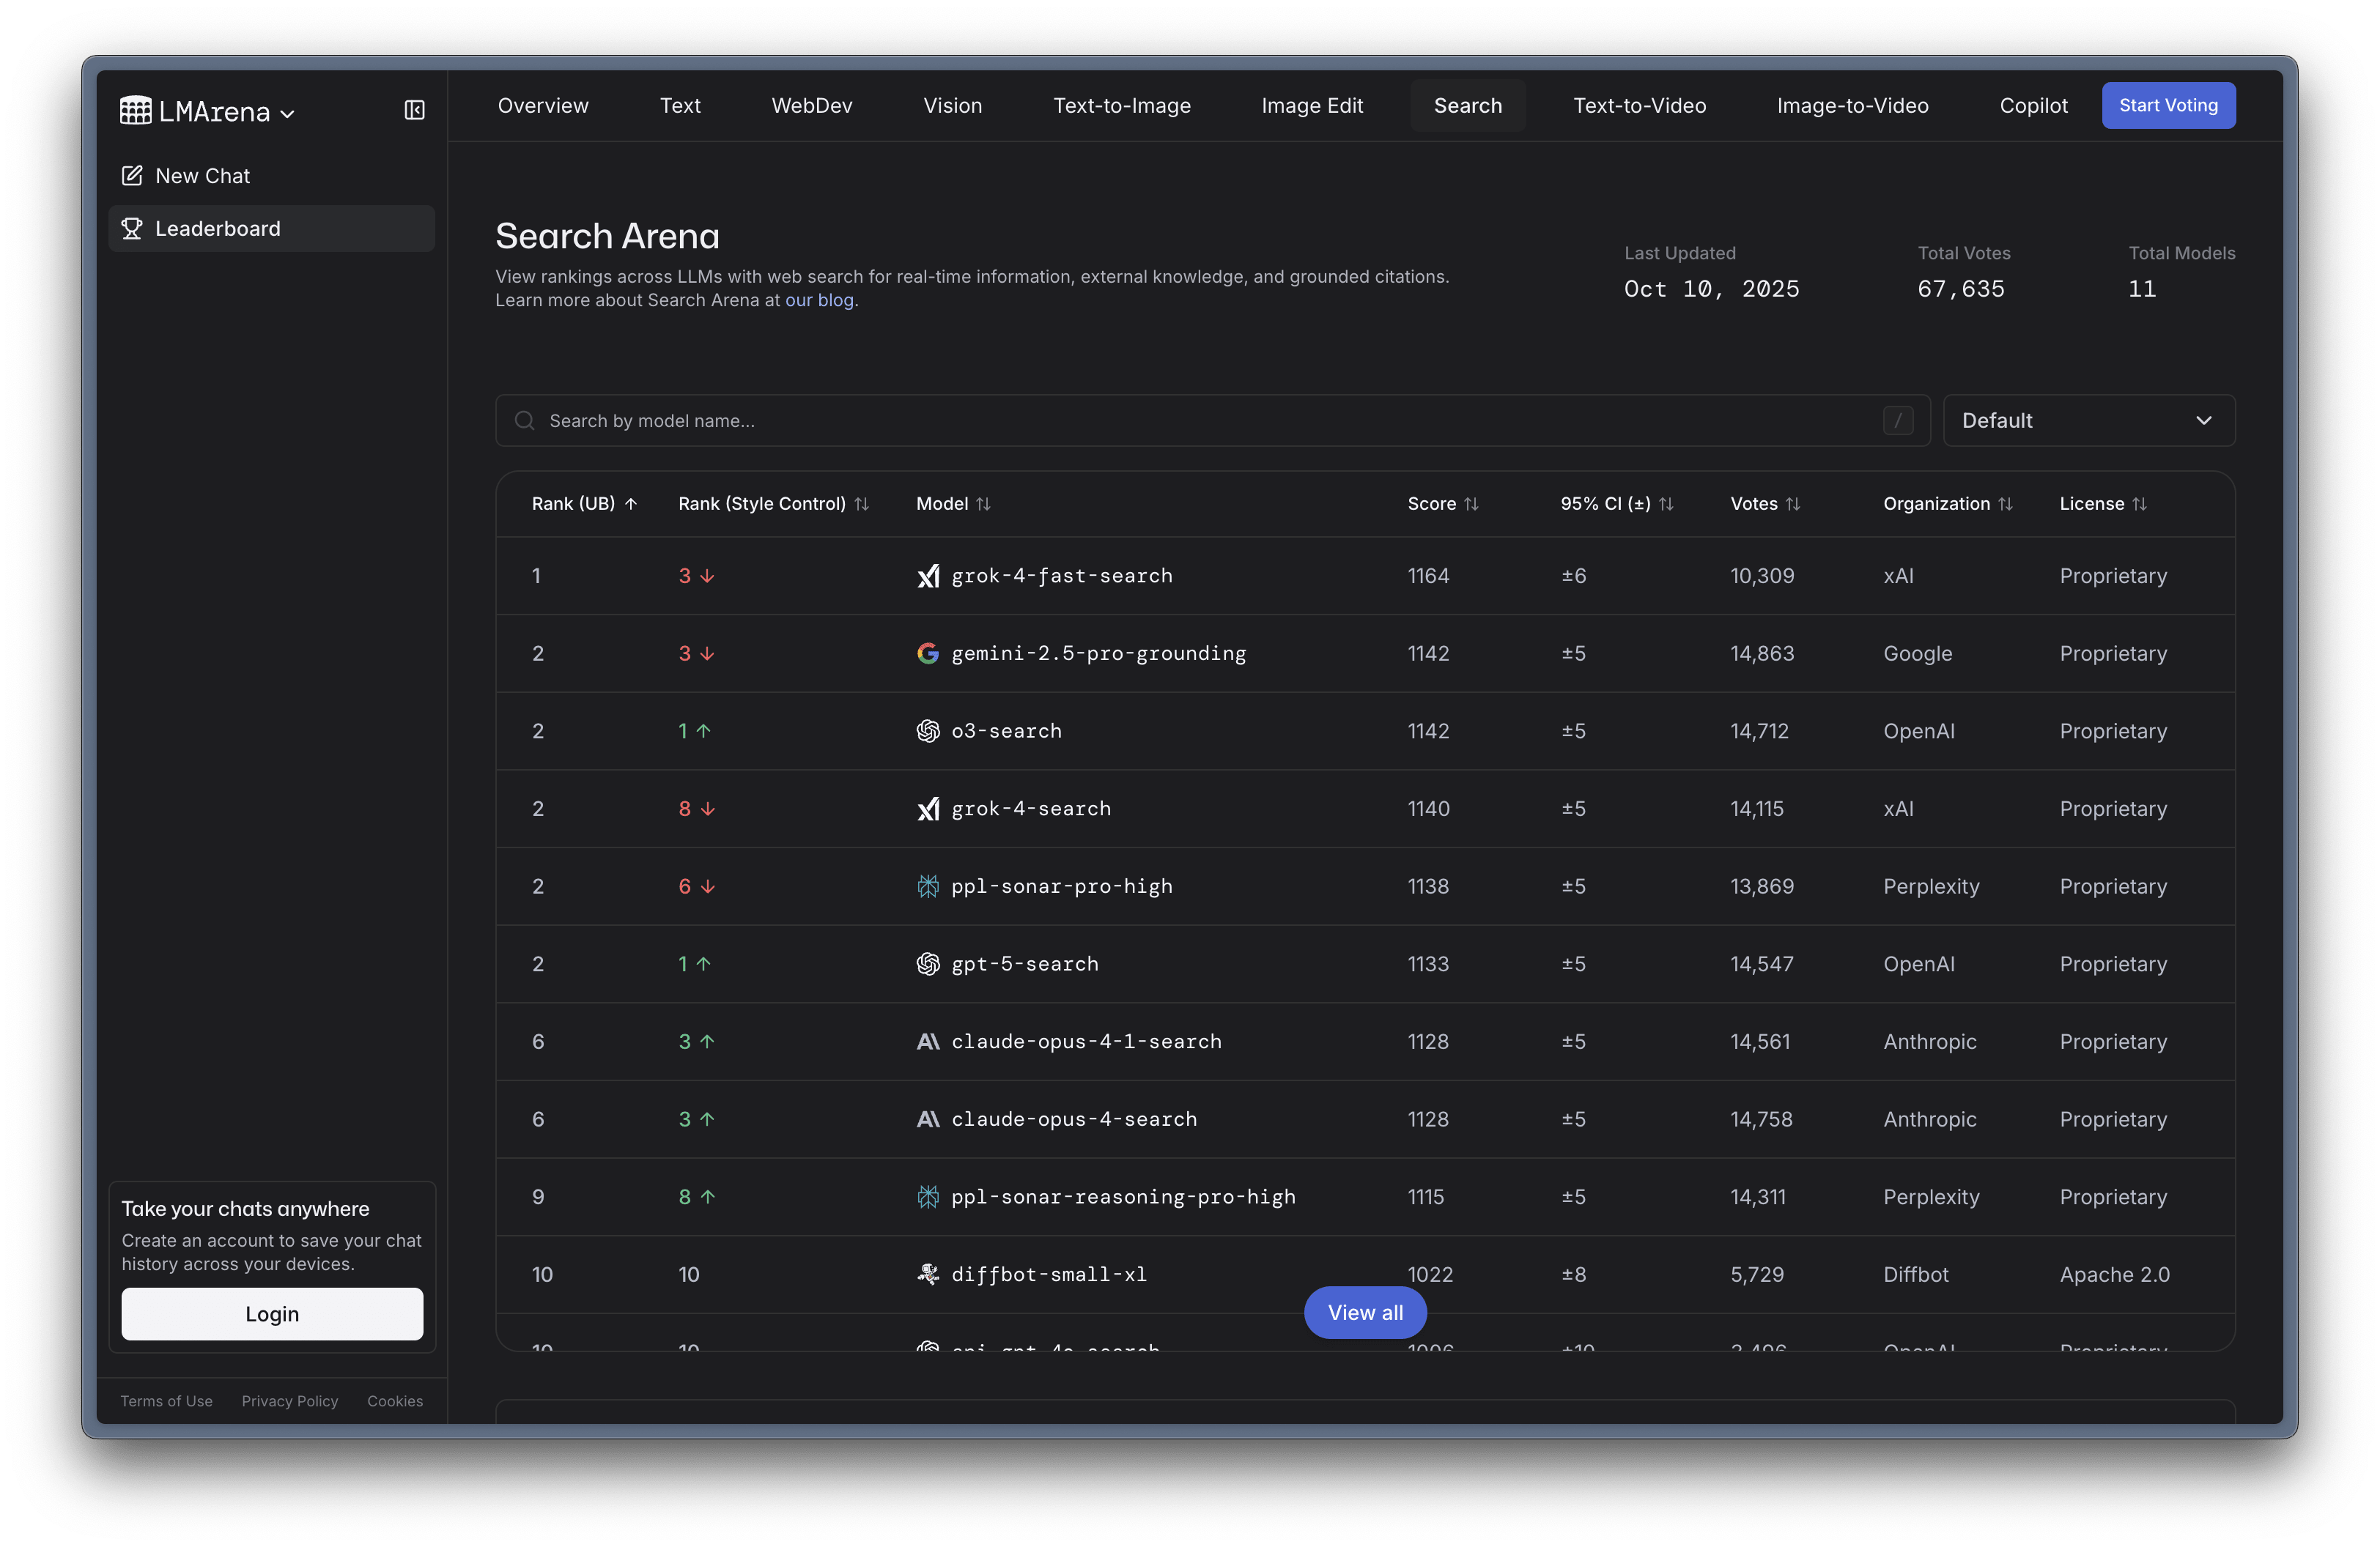Viewport: 2380px width, 1547px height.
Task: Open the WebDev leaderboard tab
Action: 811,106
